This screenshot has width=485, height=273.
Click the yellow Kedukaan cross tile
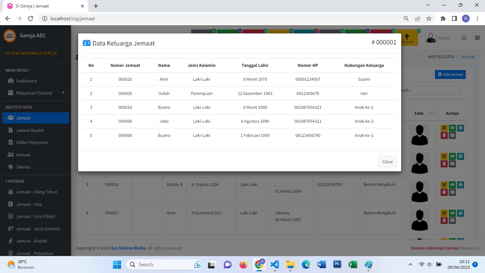coord(407,38)
